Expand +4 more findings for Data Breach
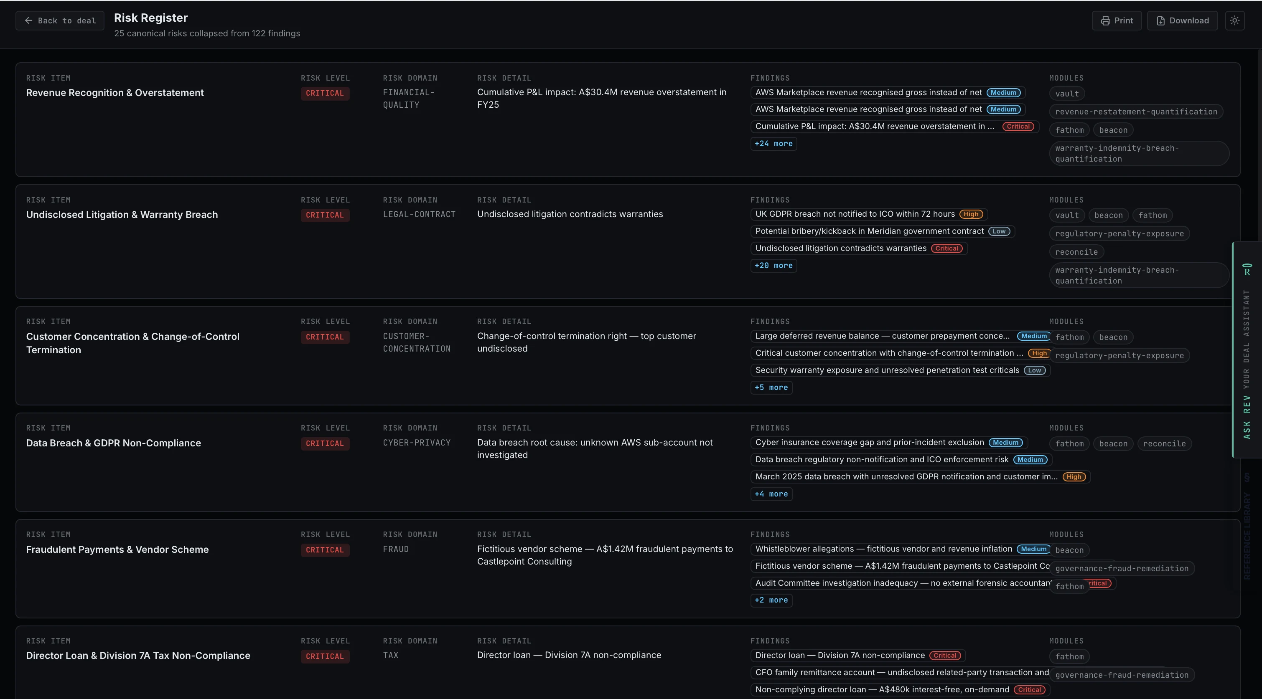 click(771, 494)
